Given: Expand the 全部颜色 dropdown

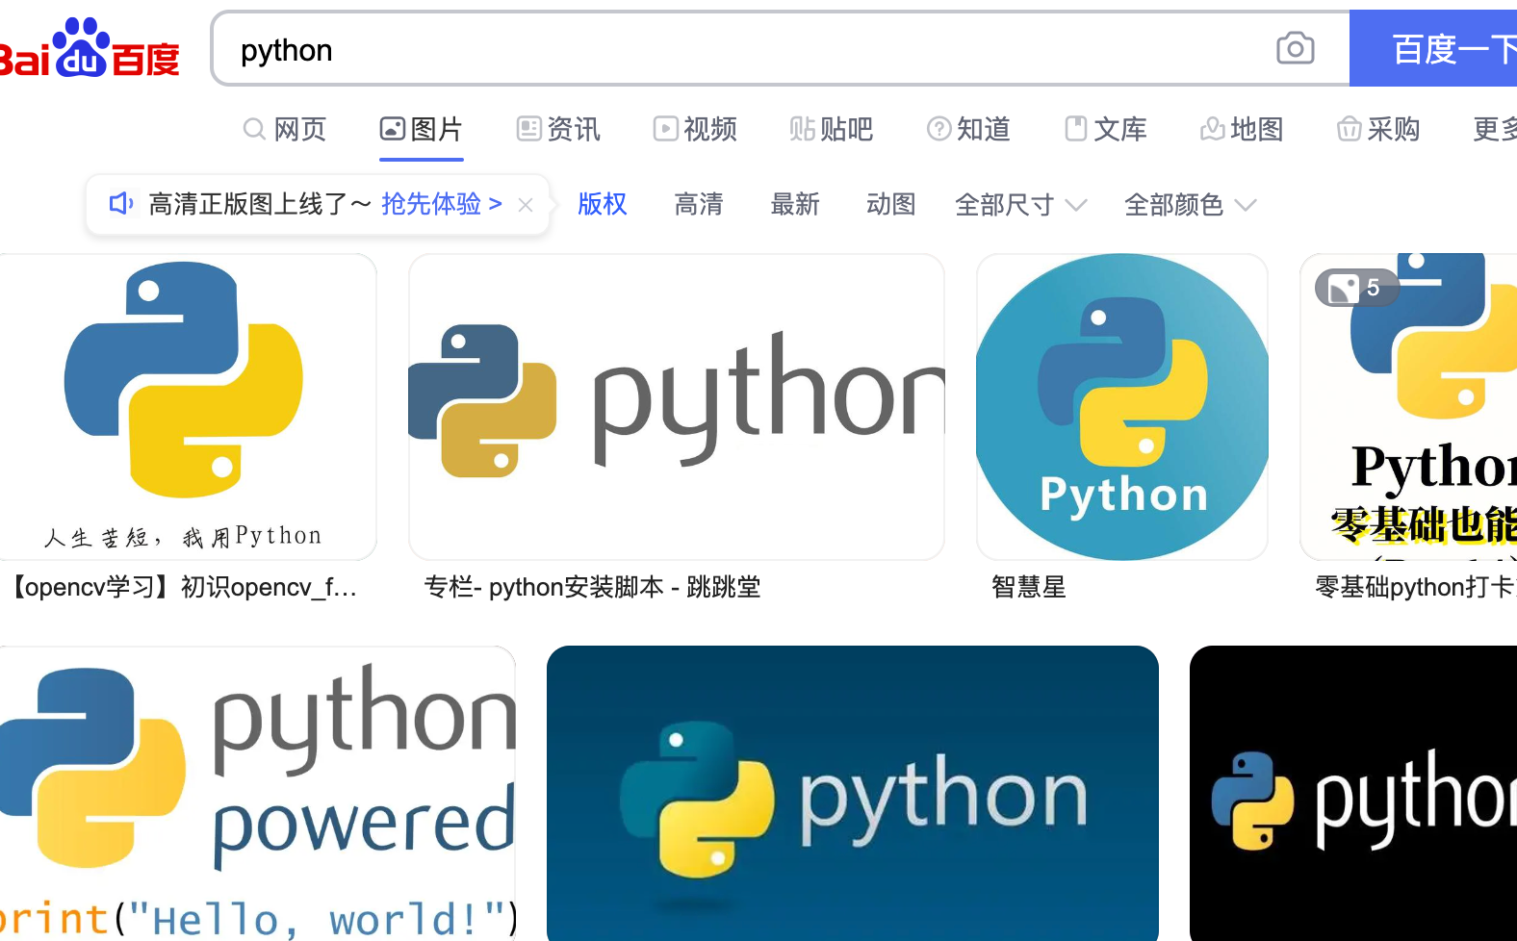Looking at the screenshot, I should pyautogui.click(x=1190, y=204).
